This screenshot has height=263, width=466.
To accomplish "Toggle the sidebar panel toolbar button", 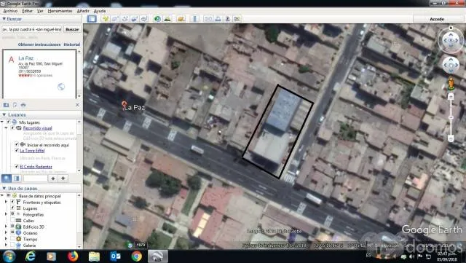I will pos(92,19).
